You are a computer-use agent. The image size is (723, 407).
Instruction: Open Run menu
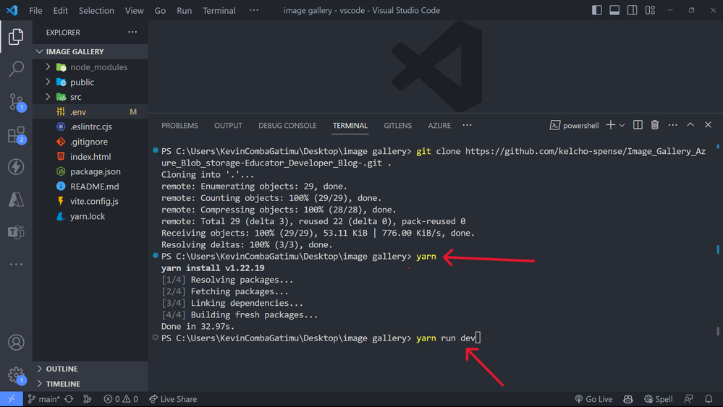click(x=184, y=10)
